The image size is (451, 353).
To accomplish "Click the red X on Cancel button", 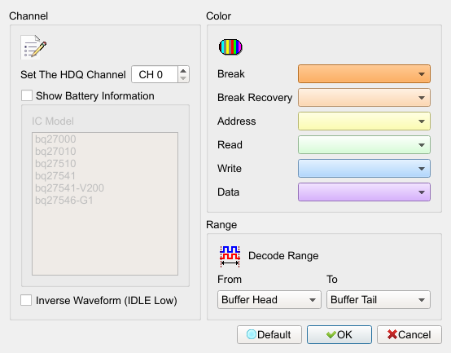I will coord(392,334).
